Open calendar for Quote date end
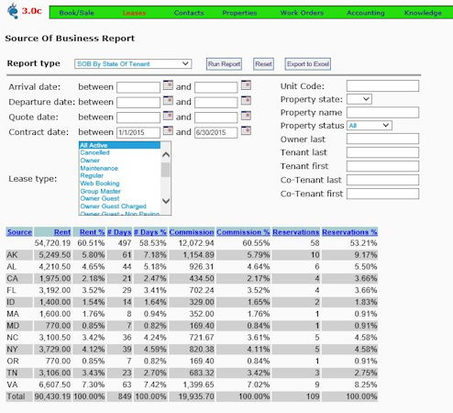The width and height of the screenshot is (453, 413). pos(246,116)
